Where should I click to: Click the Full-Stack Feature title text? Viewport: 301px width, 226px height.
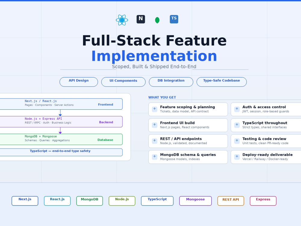[154, 41]
